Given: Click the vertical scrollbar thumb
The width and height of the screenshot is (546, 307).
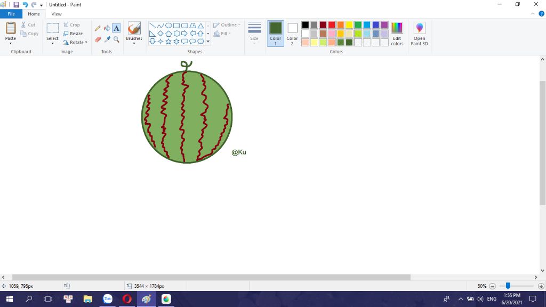Looking at the screenshot, I should [x=542, y=143].
